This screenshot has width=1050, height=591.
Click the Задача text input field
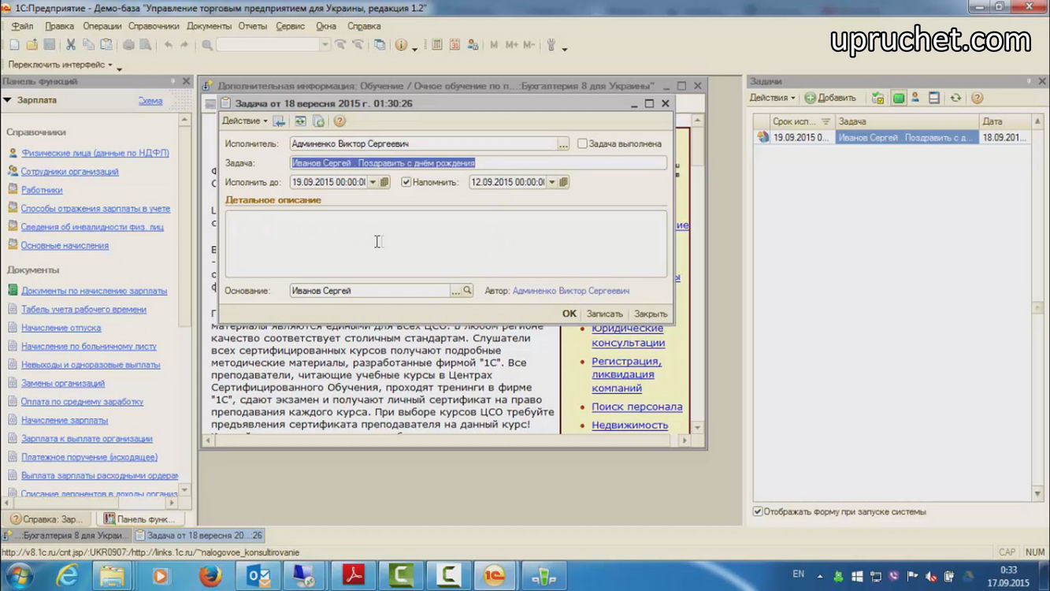[x=478, y=163]
